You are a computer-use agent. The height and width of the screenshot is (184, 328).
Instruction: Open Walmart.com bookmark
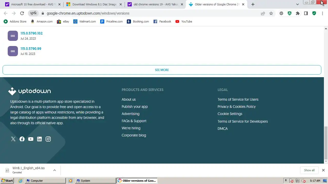85,21
